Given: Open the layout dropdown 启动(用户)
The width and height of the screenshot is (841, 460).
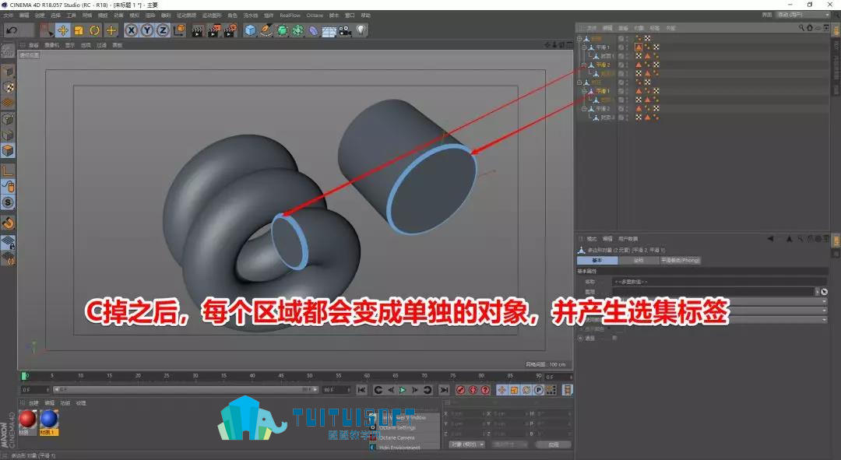Looking at the screenshot, I should (803, 15).
